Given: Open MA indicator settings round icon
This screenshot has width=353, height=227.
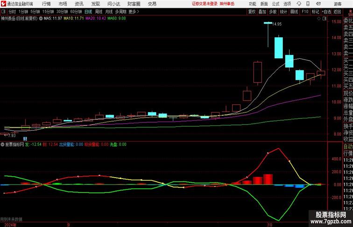Looking at the screenshot, I should click(x=41, y=19).
